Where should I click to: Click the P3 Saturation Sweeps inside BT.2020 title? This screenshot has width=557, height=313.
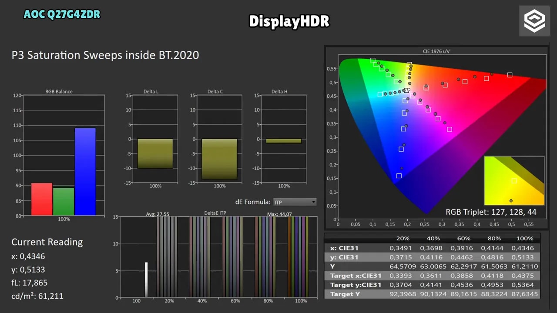[x=105, y=55]
